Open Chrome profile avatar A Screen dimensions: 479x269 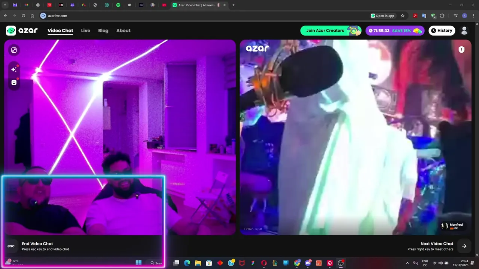[464, 16]
